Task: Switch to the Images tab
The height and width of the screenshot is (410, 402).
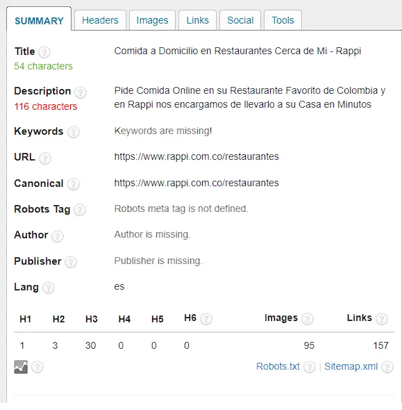Action: tap(152, 20)
